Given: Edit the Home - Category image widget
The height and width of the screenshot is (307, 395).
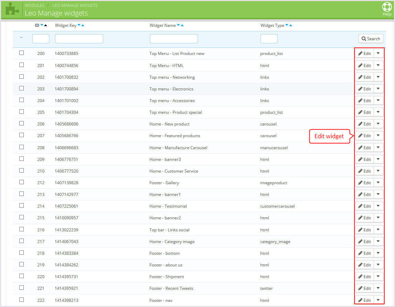Looking at the screenshot, I should [x=364, y=241].
